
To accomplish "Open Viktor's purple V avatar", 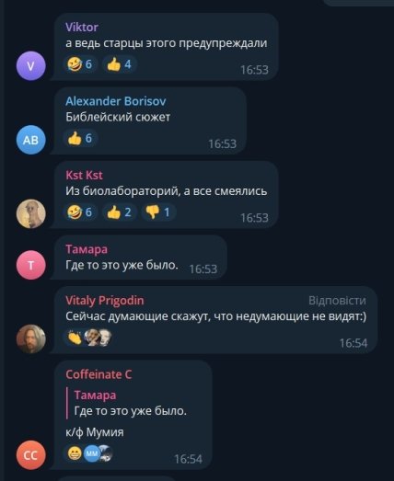I will click(x=31, y=66).
